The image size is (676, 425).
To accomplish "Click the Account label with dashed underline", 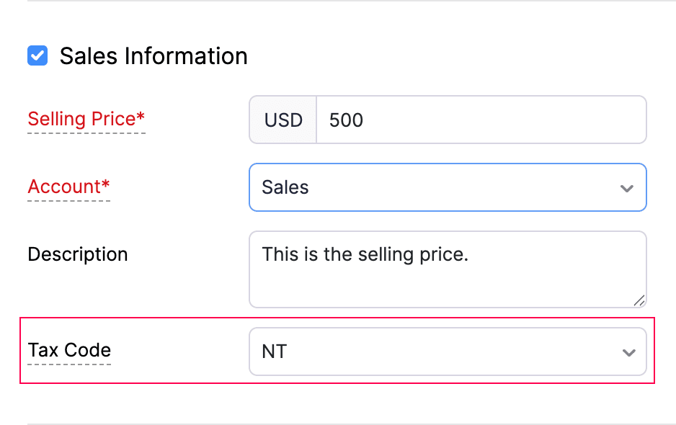I will (68, 187).
